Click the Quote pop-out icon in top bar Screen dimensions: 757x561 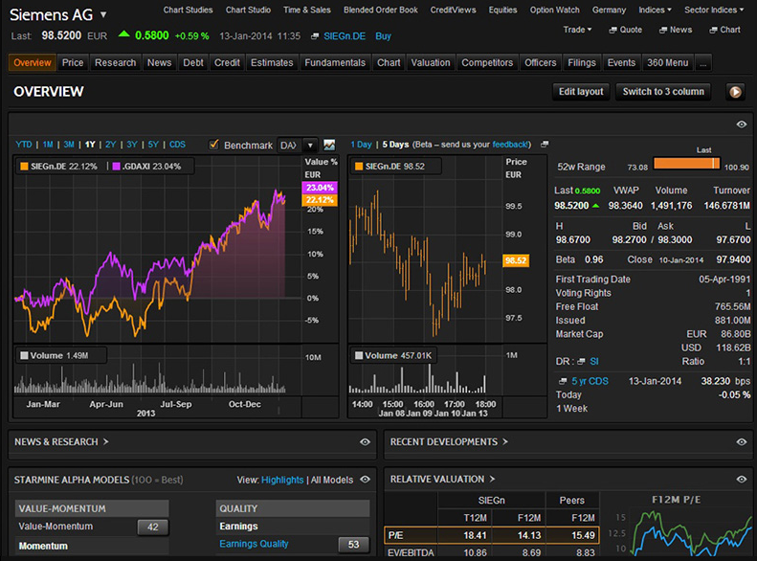612,30
